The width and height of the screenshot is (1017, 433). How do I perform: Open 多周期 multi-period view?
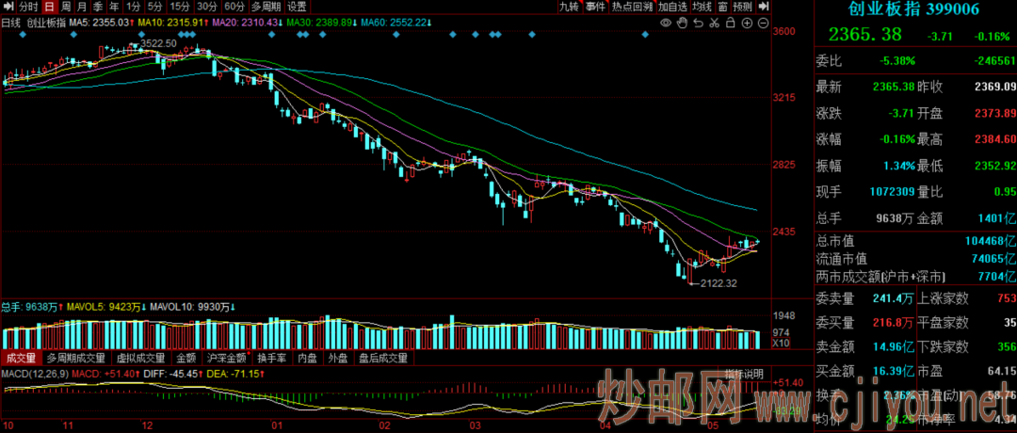[266, 8]
